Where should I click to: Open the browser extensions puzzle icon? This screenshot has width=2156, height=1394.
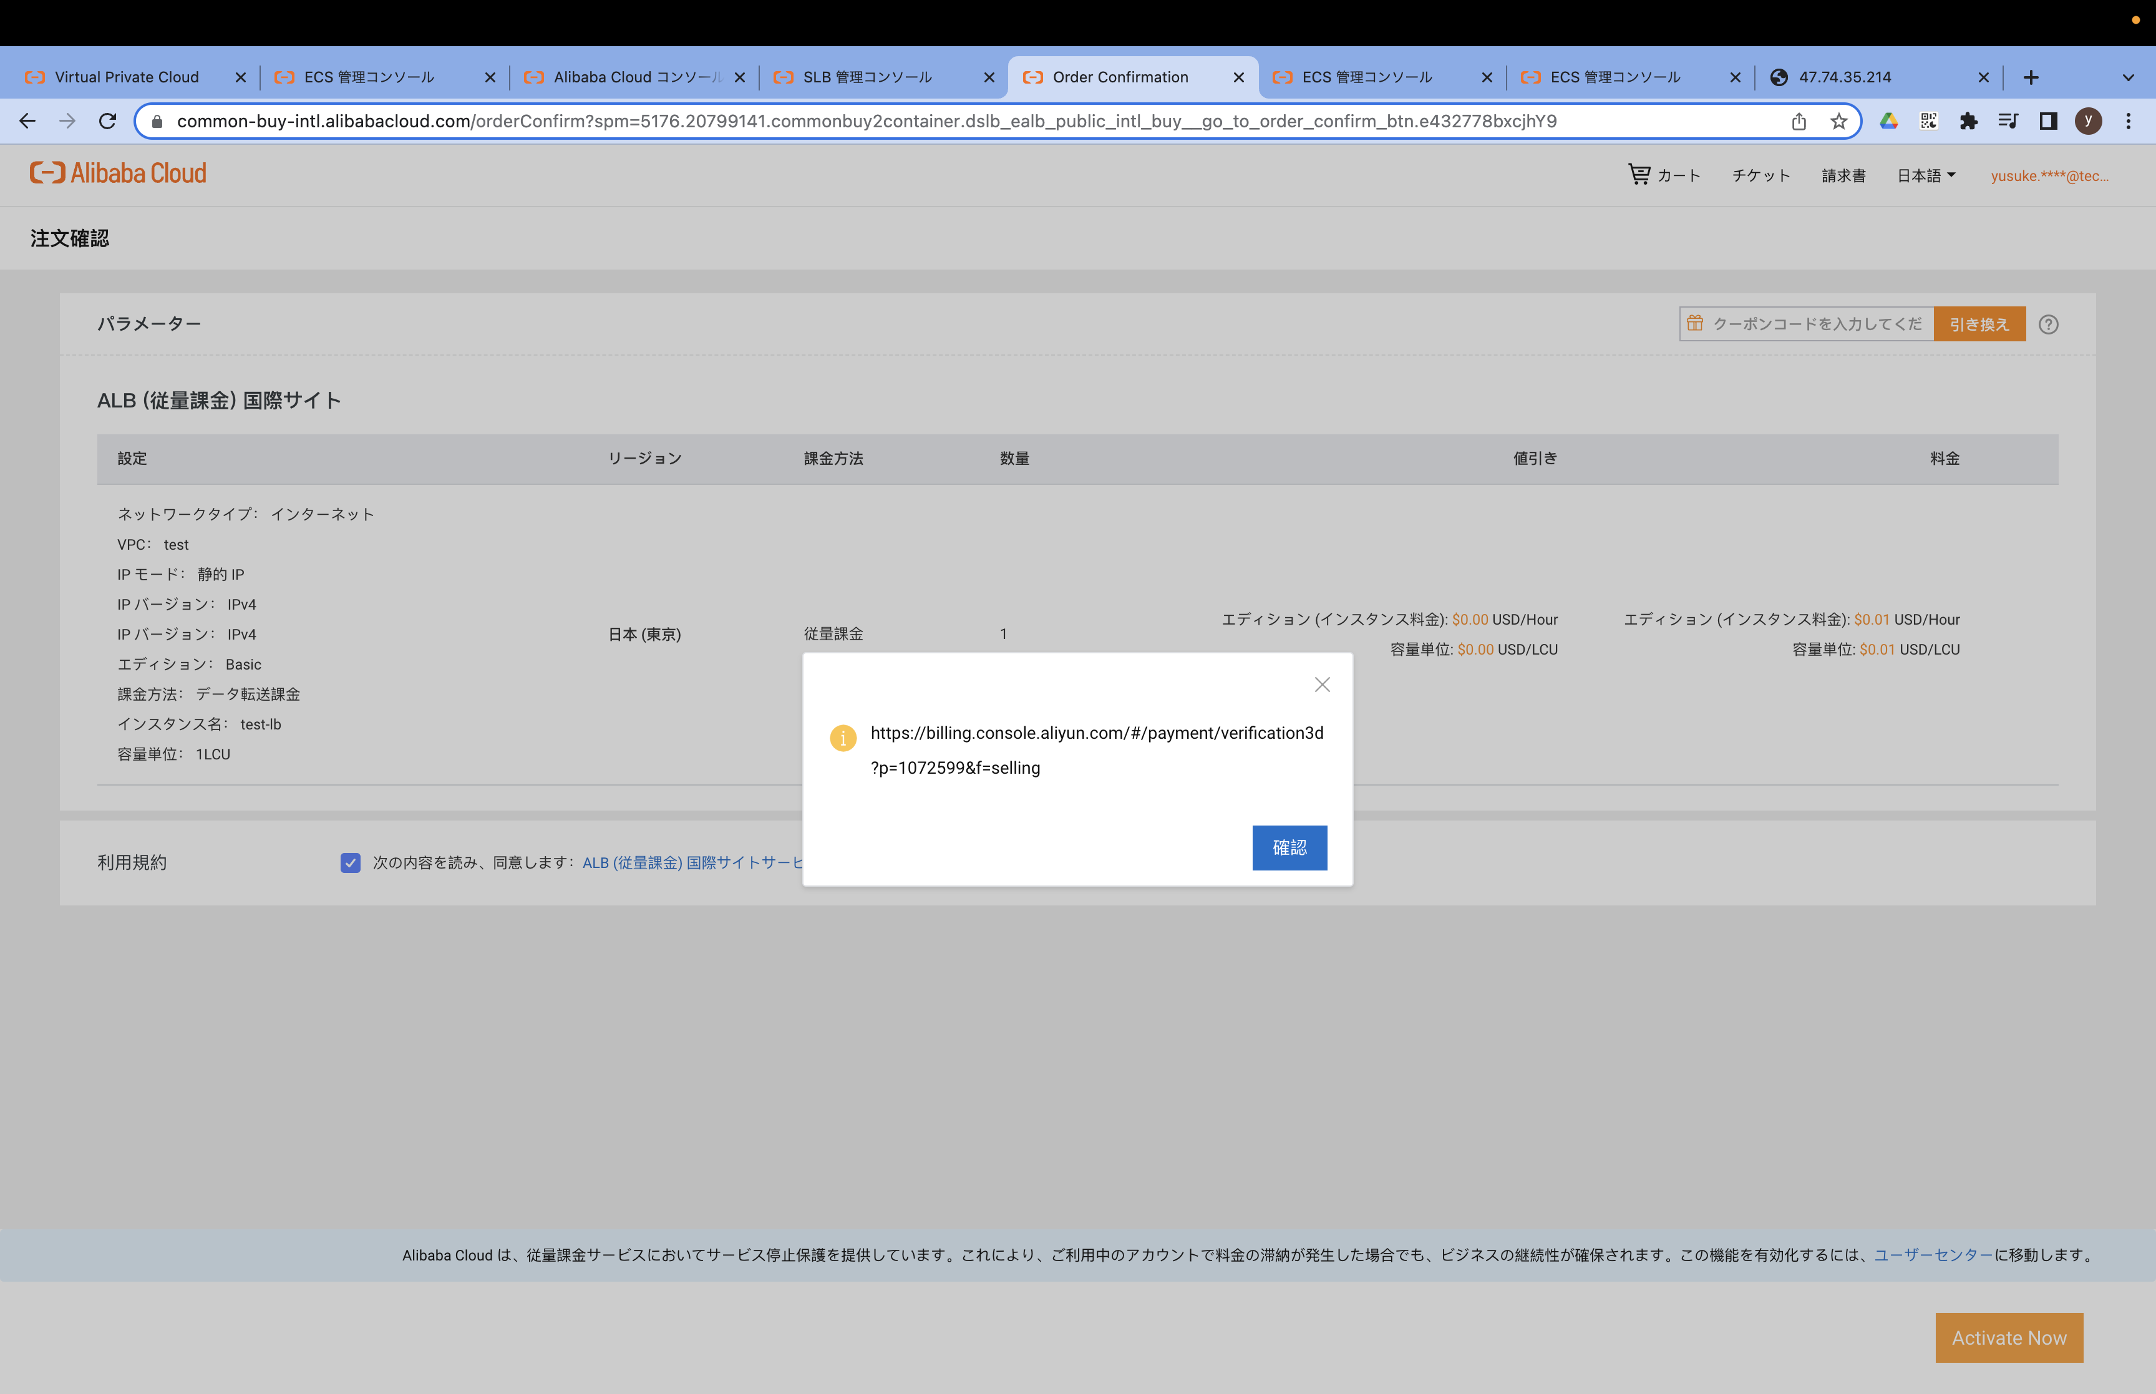pyautogui.click(x=1968, y=120)
